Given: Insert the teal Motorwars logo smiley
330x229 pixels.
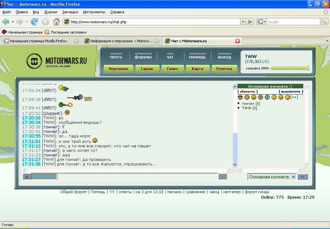Looking at the screenshot, I should [x=267, y=97].
